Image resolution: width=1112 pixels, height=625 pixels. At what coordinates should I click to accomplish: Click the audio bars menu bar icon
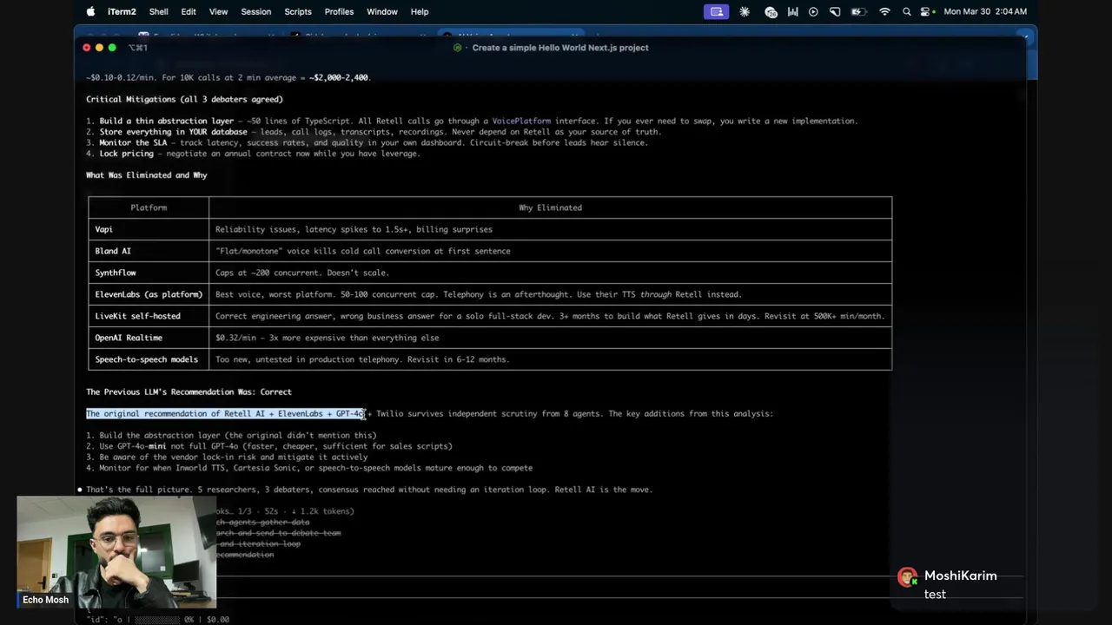(x=792, y=11)
